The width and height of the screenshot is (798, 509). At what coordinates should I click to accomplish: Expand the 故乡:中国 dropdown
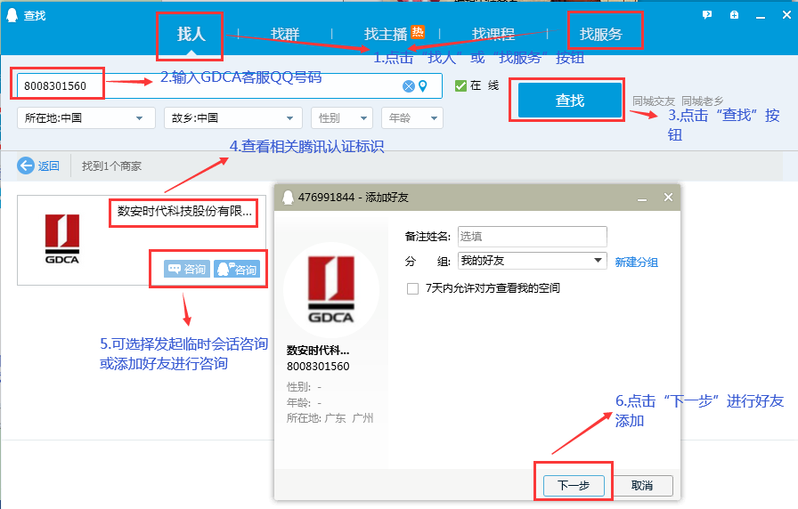pos(233,118)
